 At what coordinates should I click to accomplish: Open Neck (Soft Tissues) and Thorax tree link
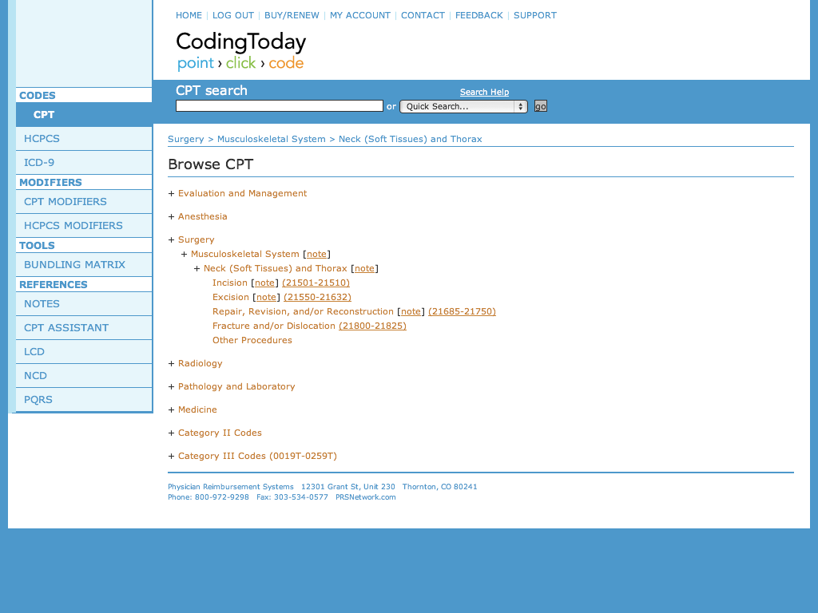point(275,268)
